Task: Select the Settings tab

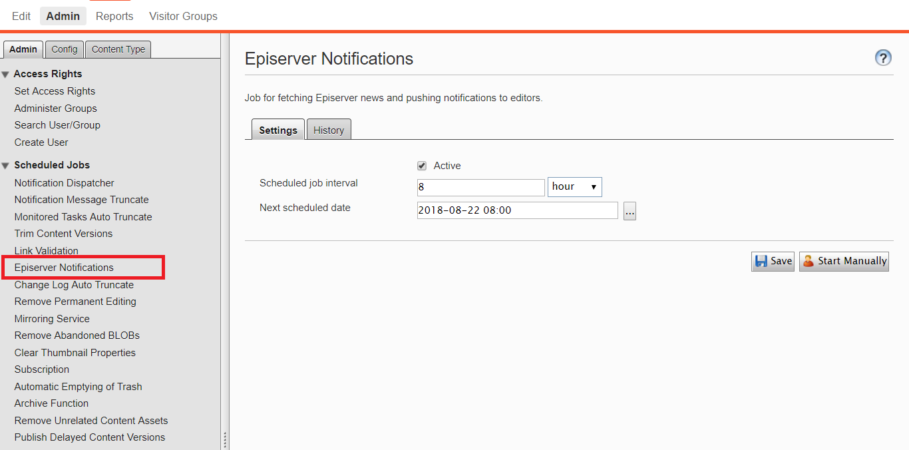Action: tap(278, 130)
